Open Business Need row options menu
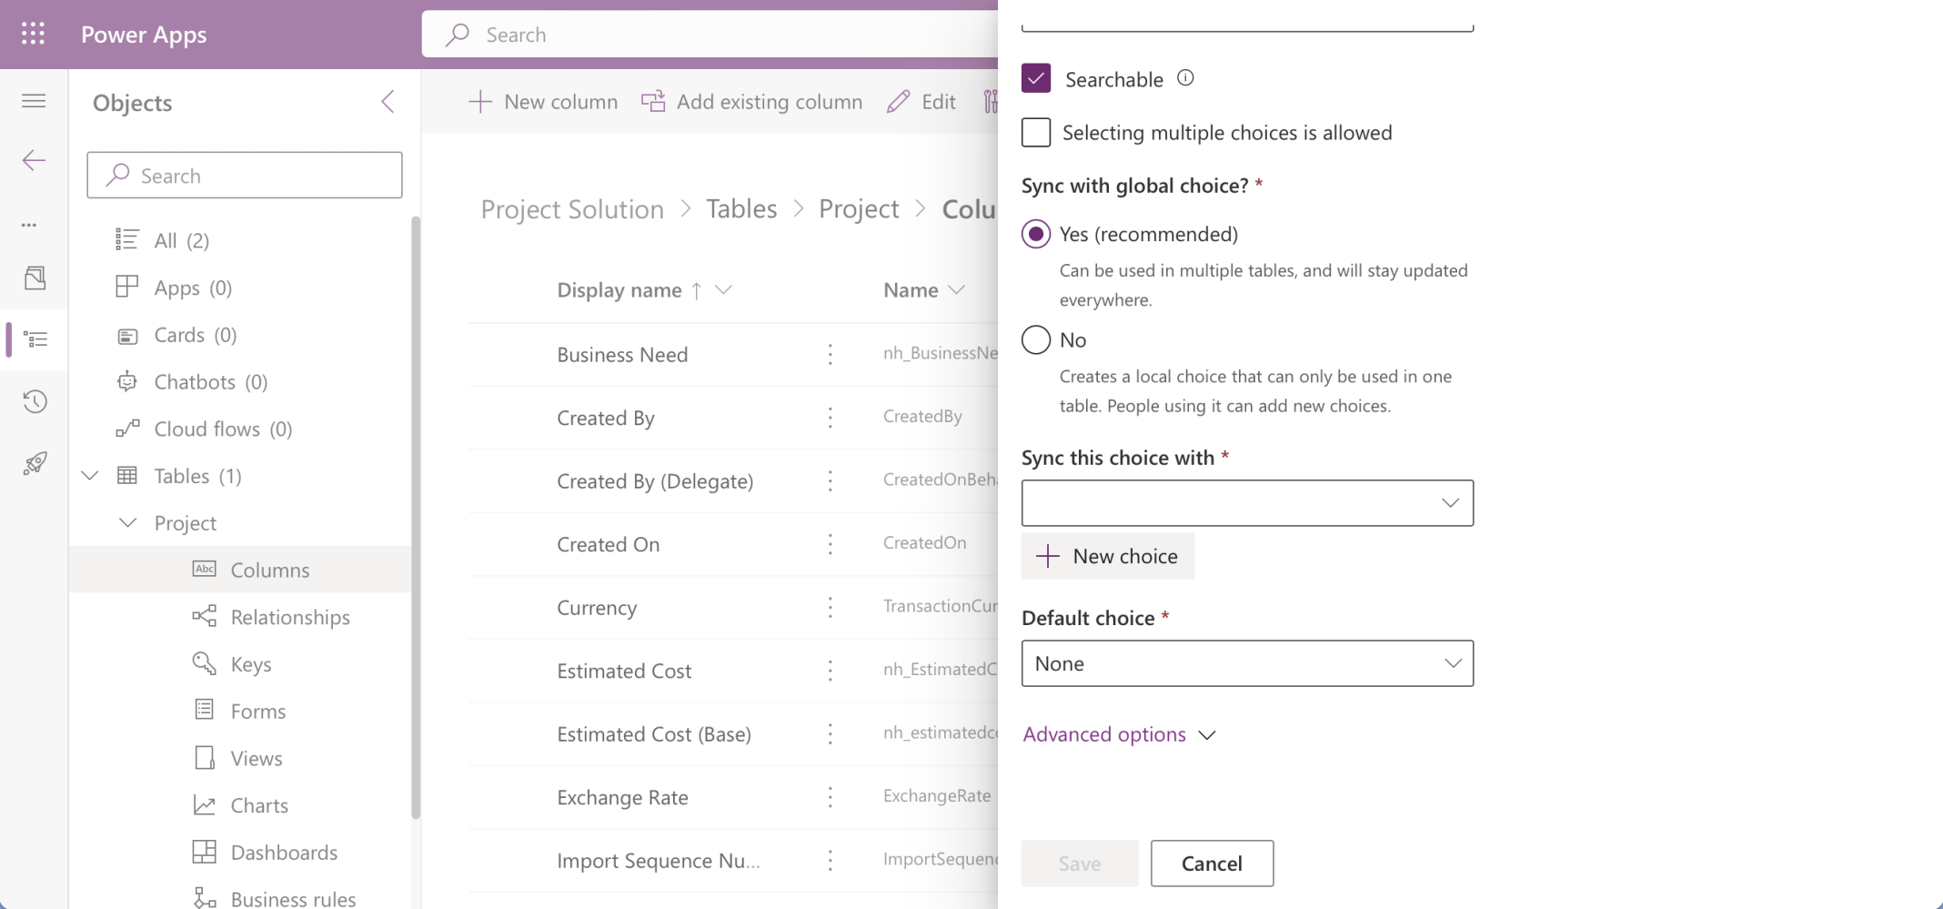The height and width of the screenshot is (909, 1943). pyautogui.click(x=830, y=354)
